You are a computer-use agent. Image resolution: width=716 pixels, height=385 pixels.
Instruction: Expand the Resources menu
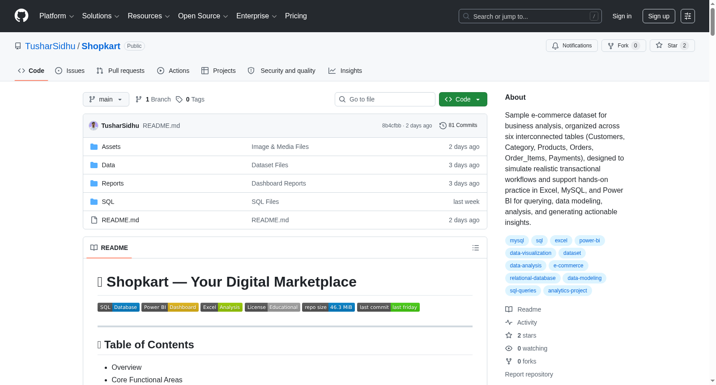[149, 16]
